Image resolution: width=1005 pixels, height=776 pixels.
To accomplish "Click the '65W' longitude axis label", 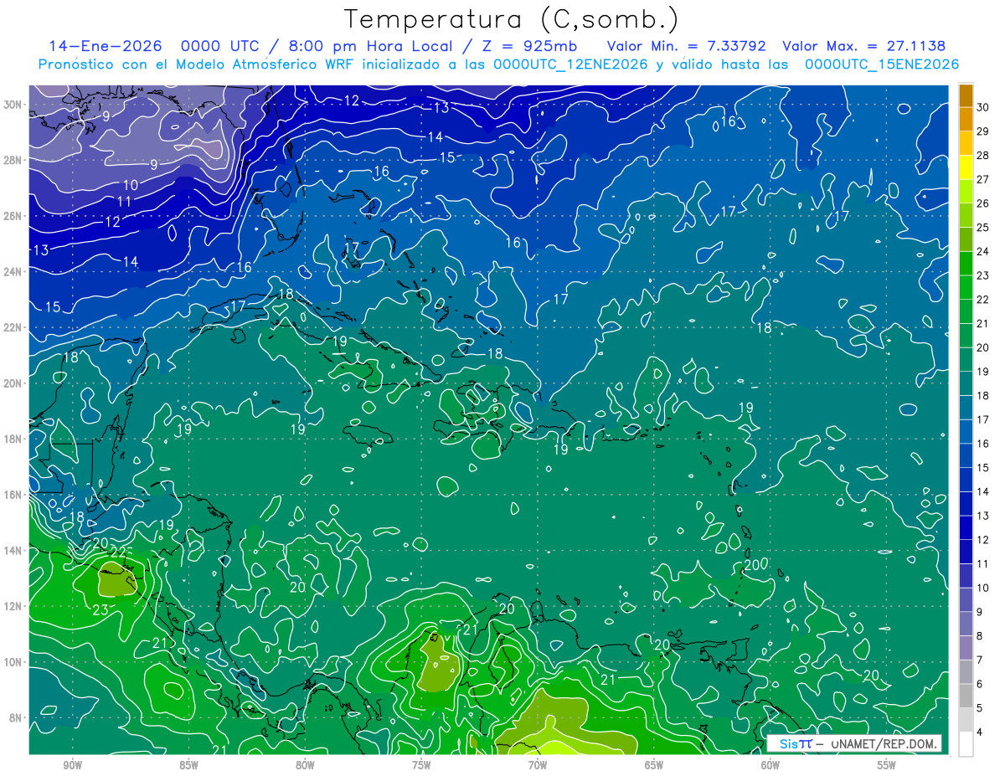I will click(x=654, y=764).
